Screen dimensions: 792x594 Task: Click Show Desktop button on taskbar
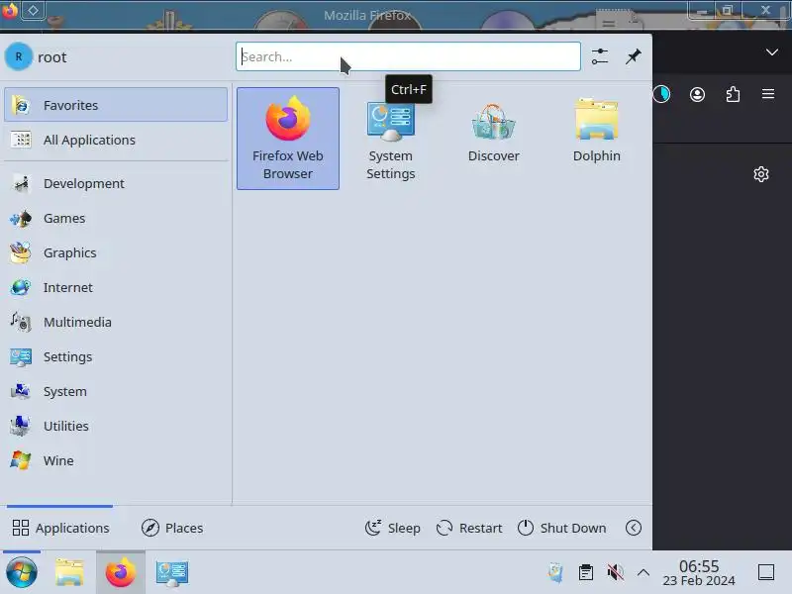766,572
